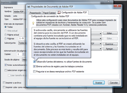This screenshot has height=93, width=127.
Task: Open the Escala de página dropdown
Action: [24, 59]
